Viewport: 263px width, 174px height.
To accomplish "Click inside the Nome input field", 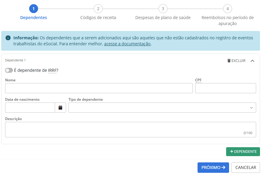I will 98,88.
